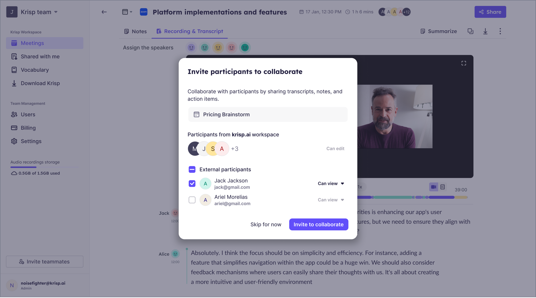Click the Pricing Brainstorm meeting field

pyautogui.click(x=268, y=114)
